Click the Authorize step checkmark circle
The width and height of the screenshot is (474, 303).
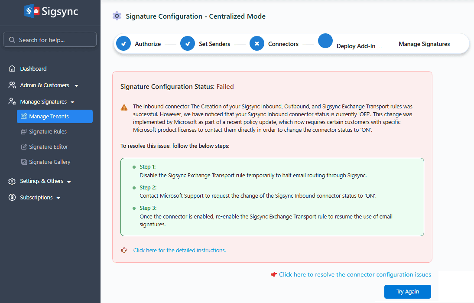coord(123,44)
